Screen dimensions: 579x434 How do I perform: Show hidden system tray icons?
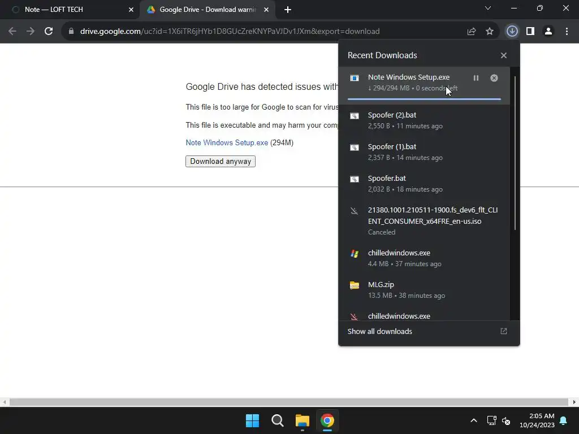click(474, 420)
